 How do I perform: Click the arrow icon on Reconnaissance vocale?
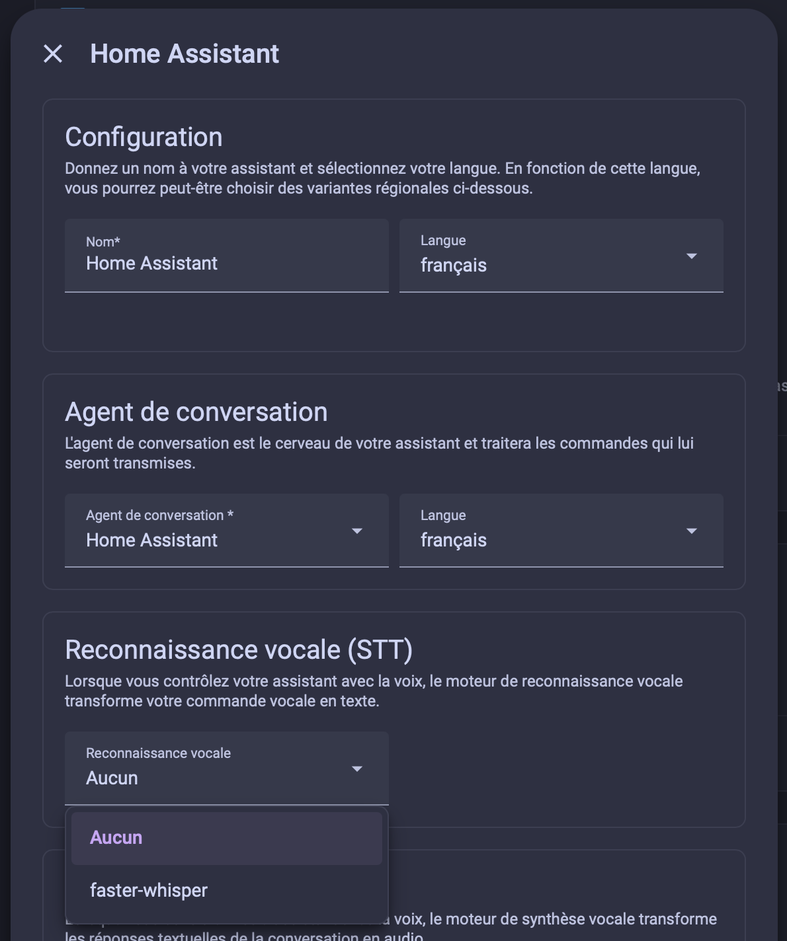pos(357,769)
